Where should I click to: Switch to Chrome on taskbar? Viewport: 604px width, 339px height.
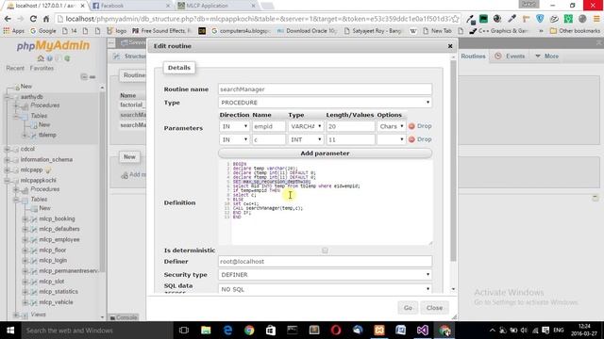coord(249,331)
